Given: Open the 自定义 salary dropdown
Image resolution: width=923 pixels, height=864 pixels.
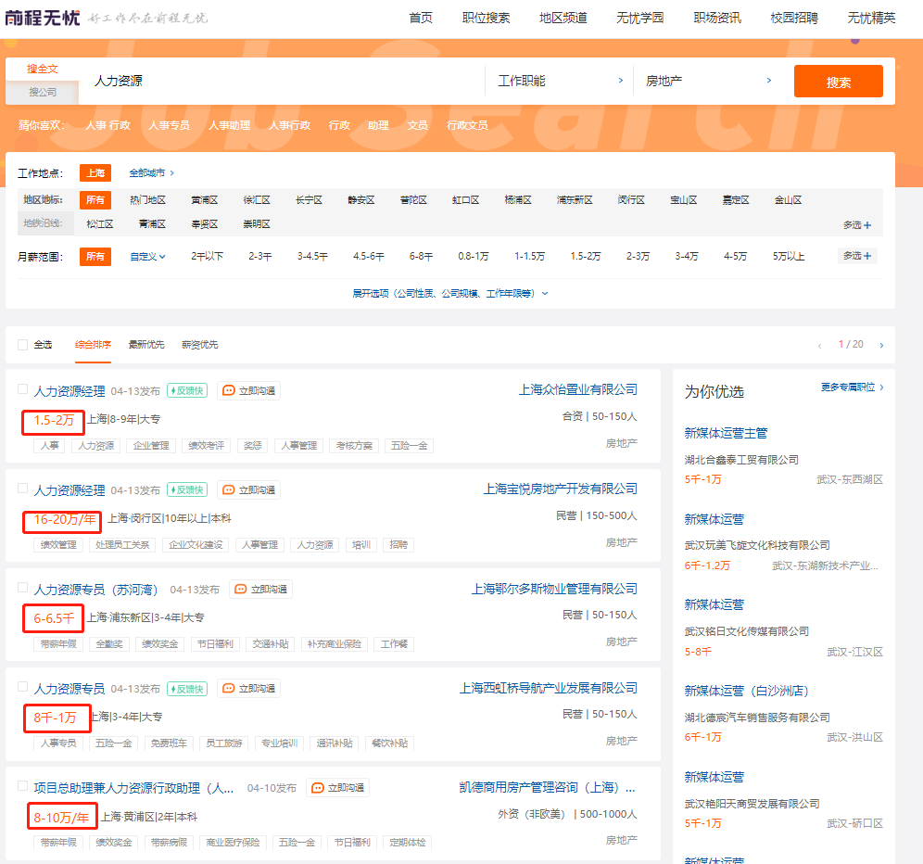Looking at the screenshot, I should click(147, 257).
